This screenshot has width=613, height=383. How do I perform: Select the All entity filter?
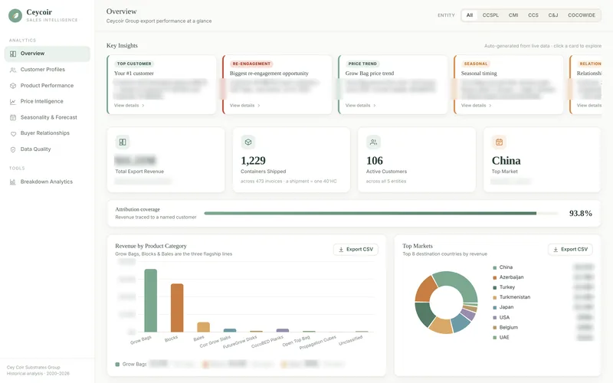[x=470, y=15]
